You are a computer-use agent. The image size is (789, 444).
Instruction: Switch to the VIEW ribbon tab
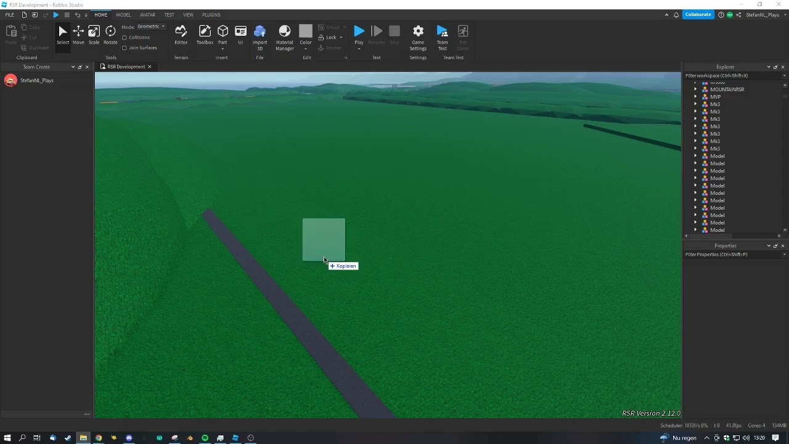click(188, 15)
